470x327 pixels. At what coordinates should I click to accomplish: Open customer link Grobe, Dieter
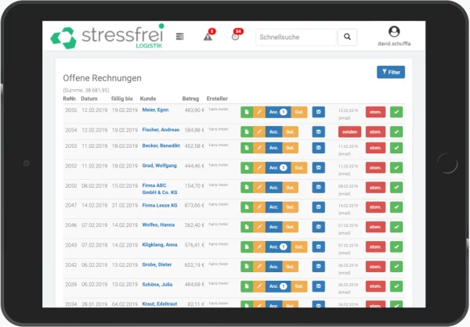[x=157, y=264]
